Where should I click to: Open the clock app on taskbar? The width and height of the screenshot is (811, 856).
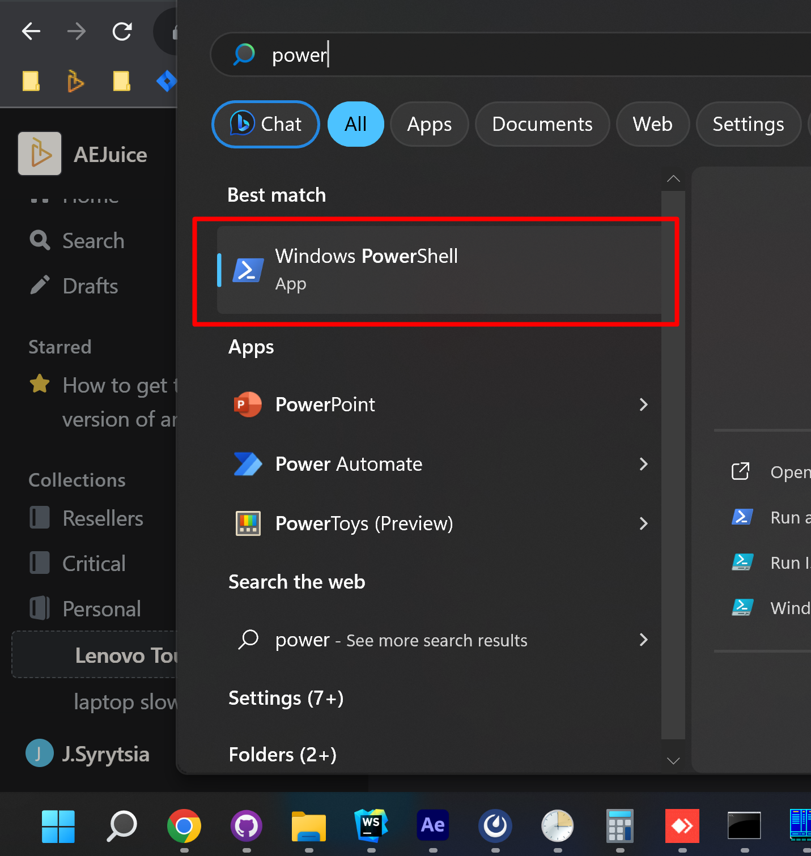pyautogui.click(x=558, y=826)
